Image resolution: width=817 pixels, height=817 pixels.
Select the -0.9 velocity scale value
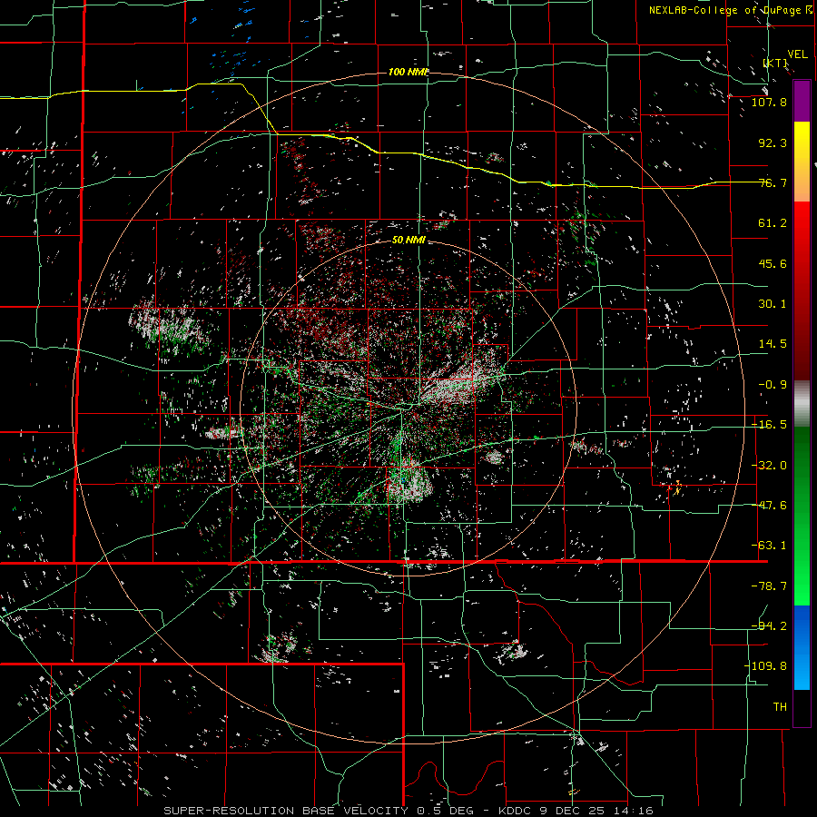[773, 385]
